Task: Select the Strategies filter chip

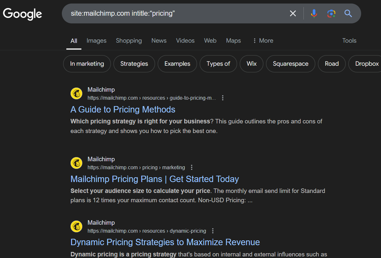Action: point(134,64)
